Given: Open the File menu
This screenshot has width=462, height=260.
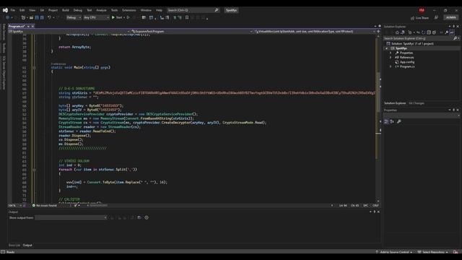Looking at the screenshot, I should tap(13, 10).
